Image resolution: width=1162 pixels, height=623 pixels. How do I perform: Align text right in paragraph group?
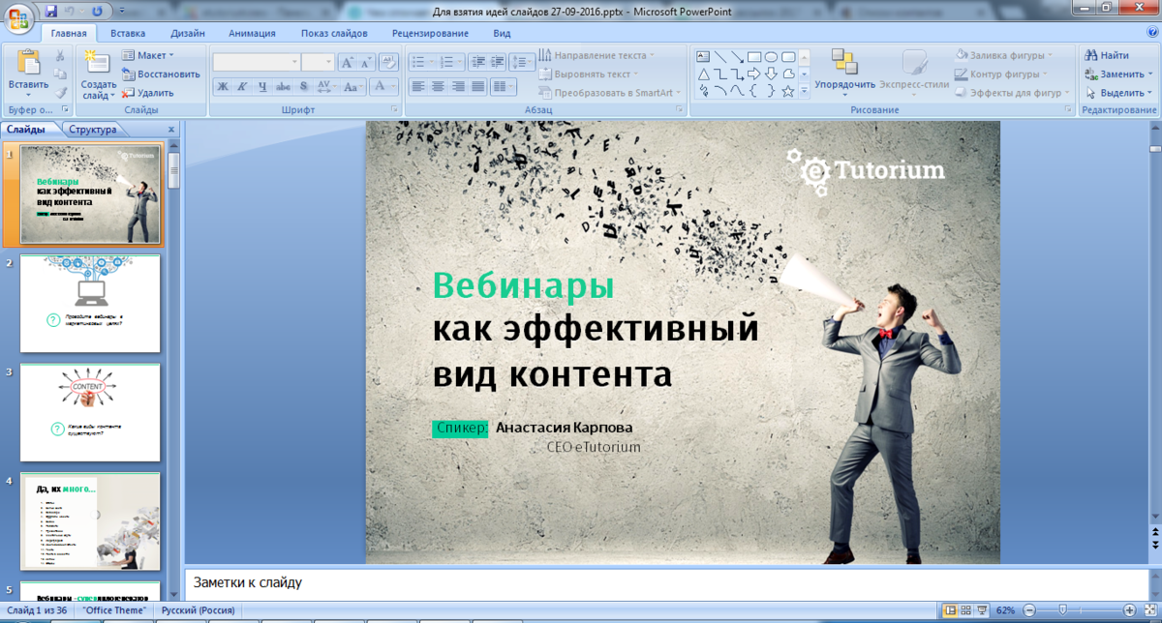click(x=456, y=86)
